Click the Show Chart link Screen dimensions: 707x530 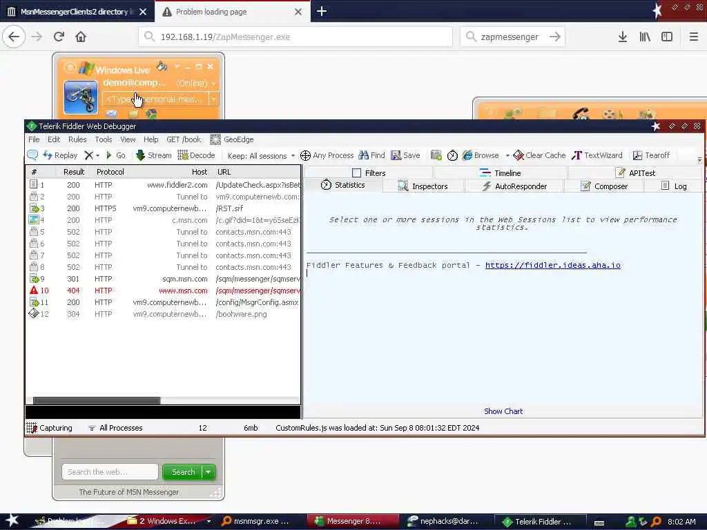pyautogui.click(x=503, y=411)
